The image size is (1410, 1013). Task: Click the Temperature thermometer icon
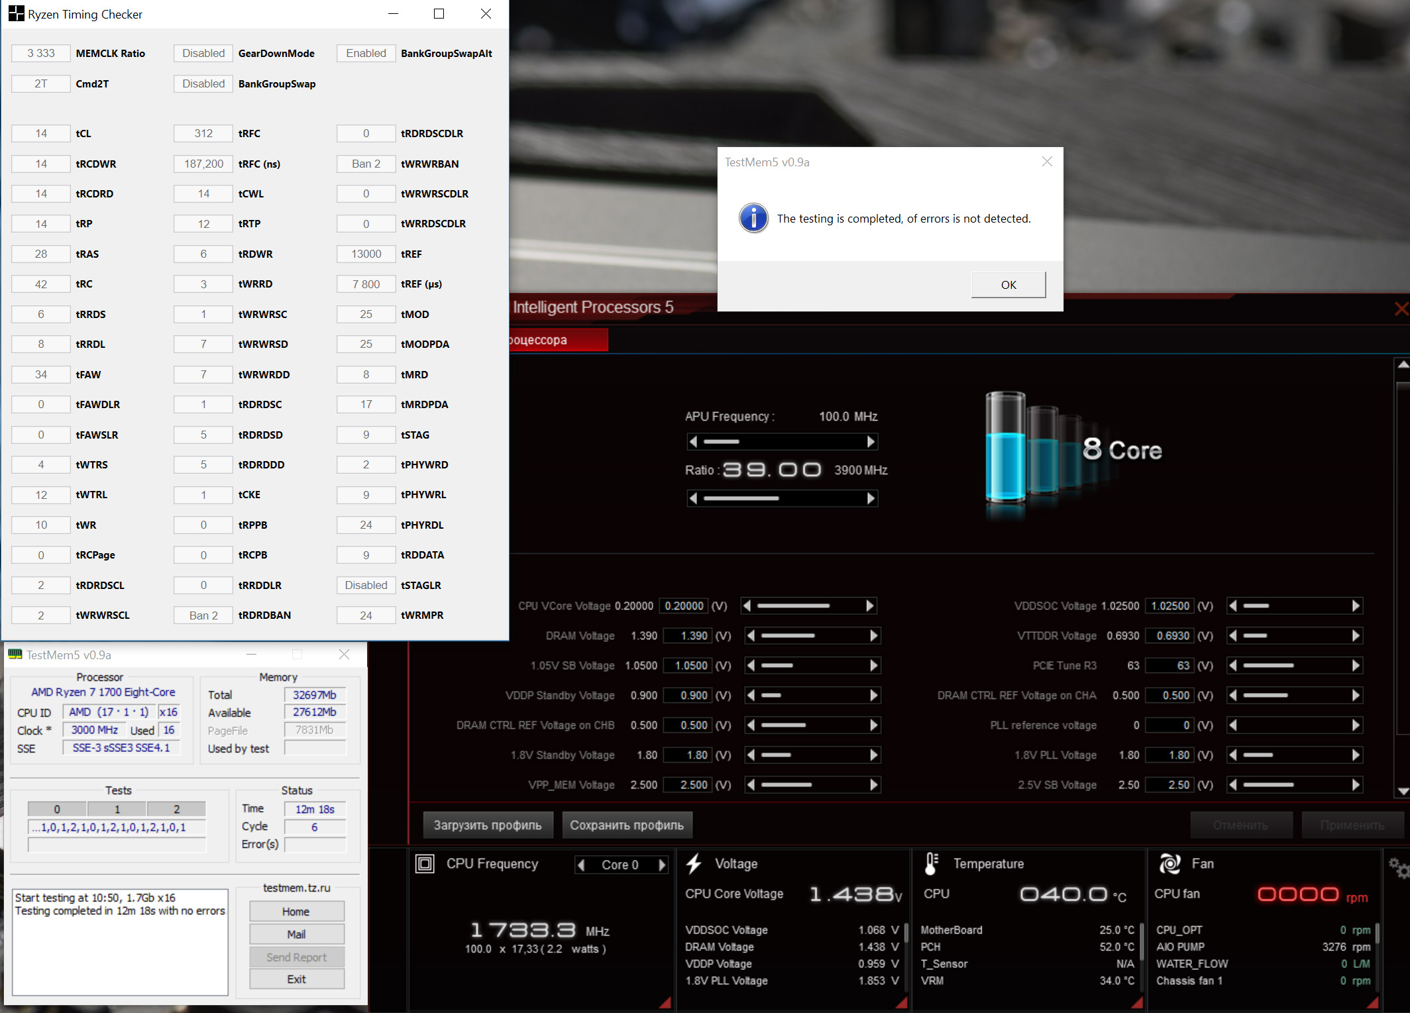931,864
